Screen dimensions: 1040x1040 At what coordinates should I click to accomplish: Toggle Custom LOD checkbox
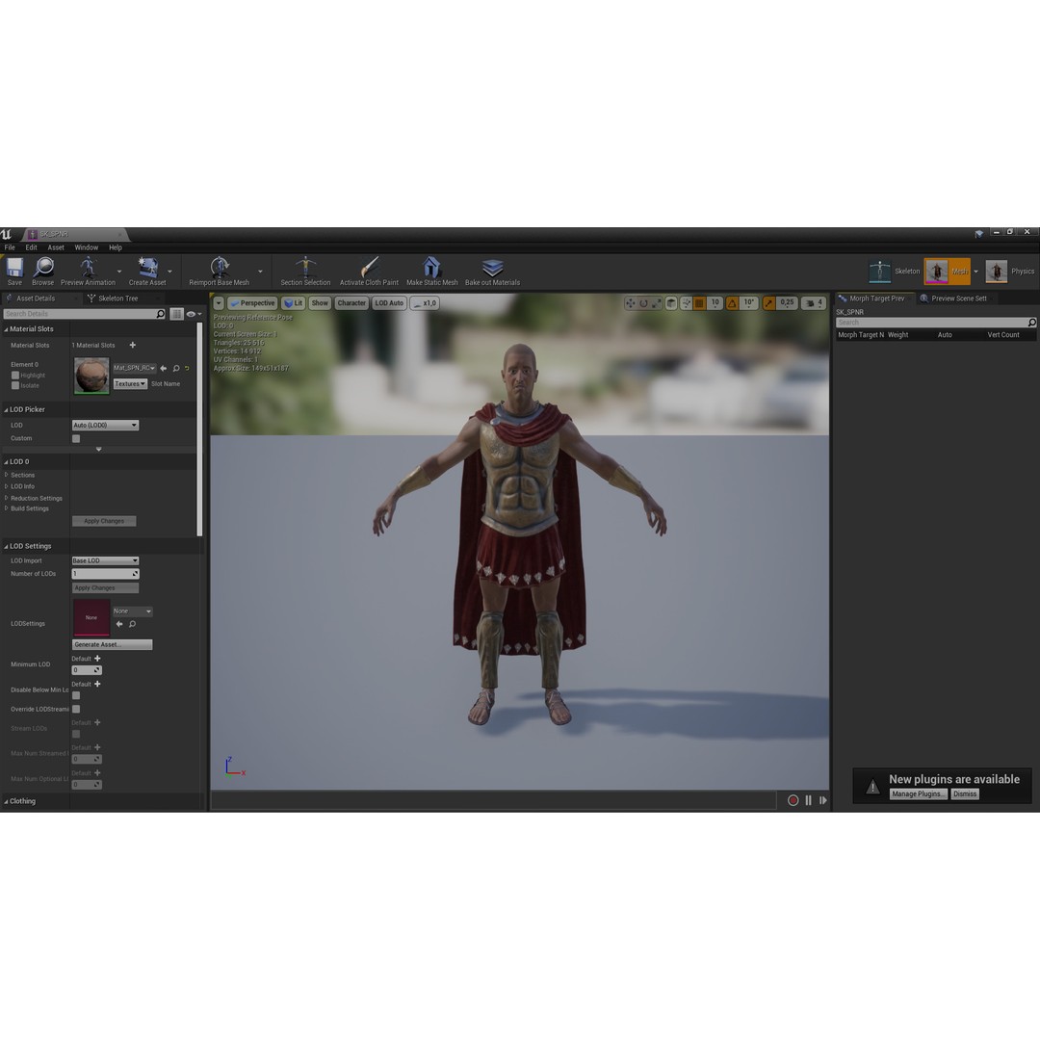pos(76,438)
